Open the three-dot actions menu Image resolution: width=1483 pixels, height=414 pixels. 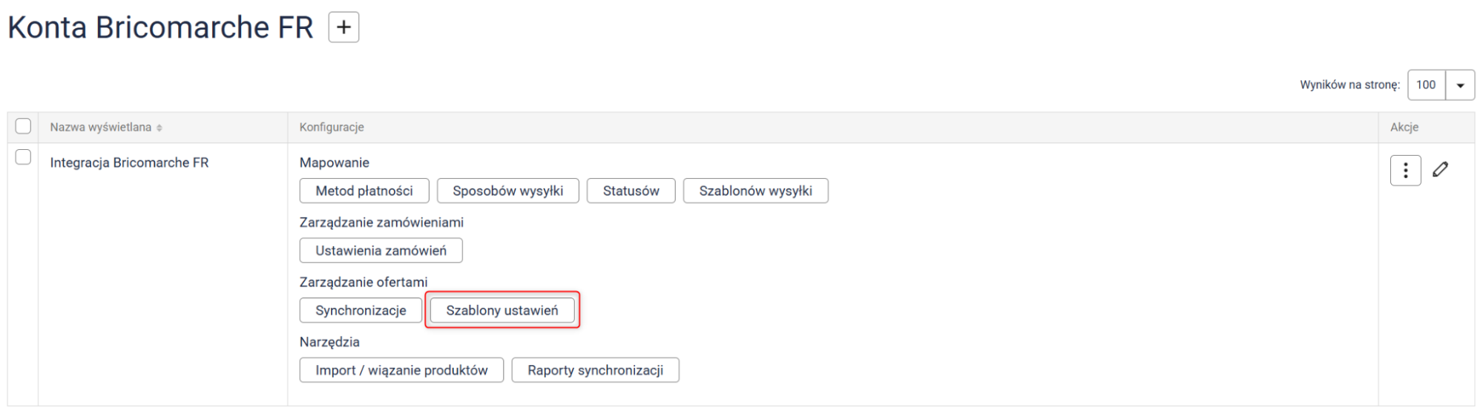pos(1405,171)
